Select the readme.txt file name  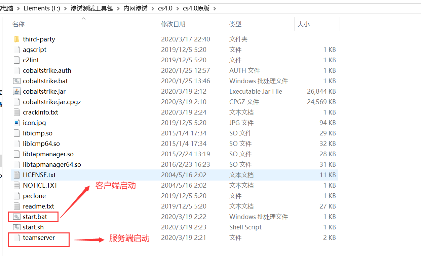[39, 206]
